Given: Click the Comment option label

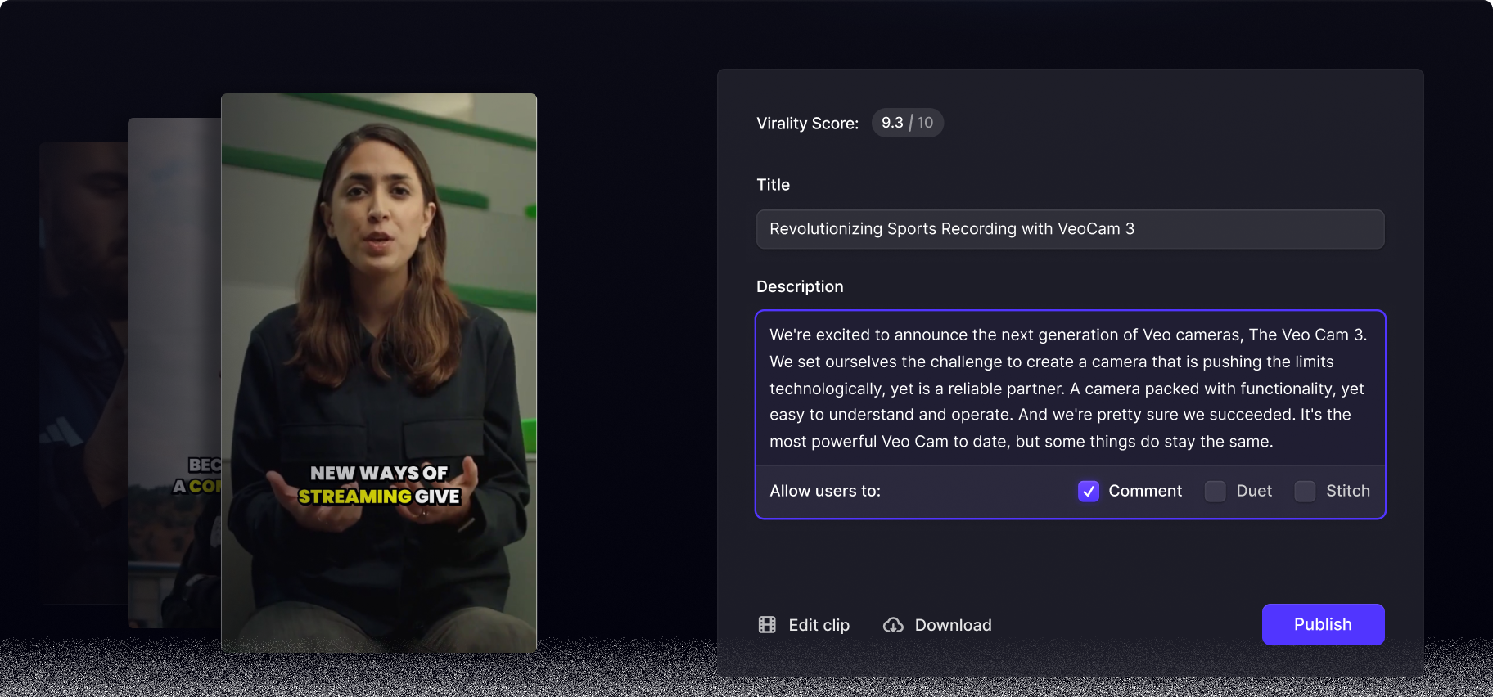Looking at the screenshot, I should [1145, 491].
